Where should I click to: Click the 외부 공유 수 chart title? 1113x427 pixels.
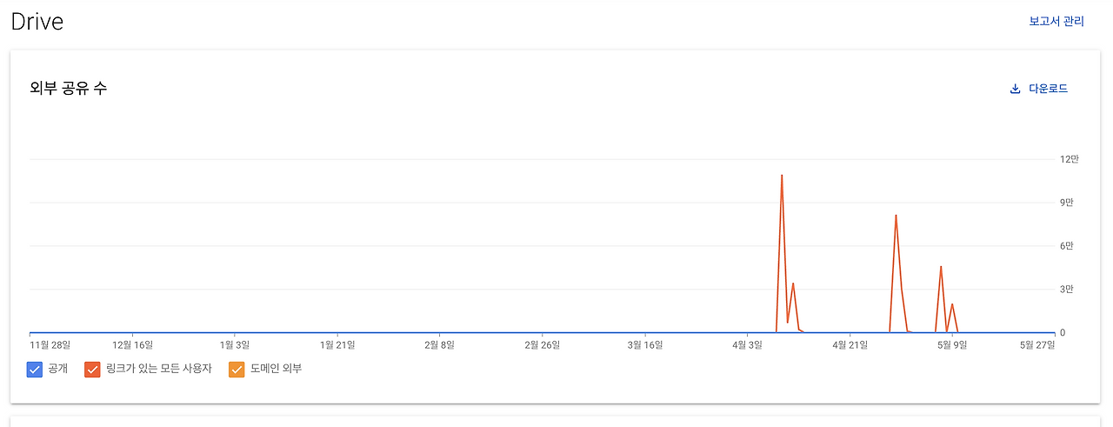coord(68,88)
